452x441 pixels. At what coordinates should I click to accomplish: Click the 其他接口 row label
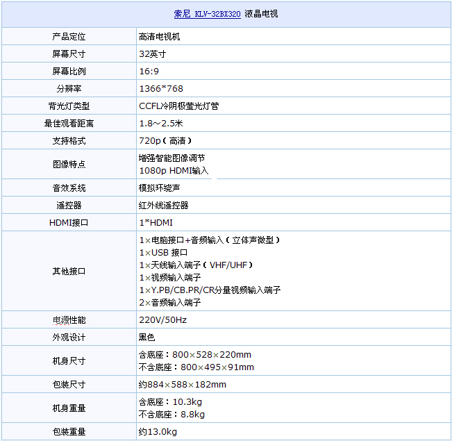coord(69,271)
